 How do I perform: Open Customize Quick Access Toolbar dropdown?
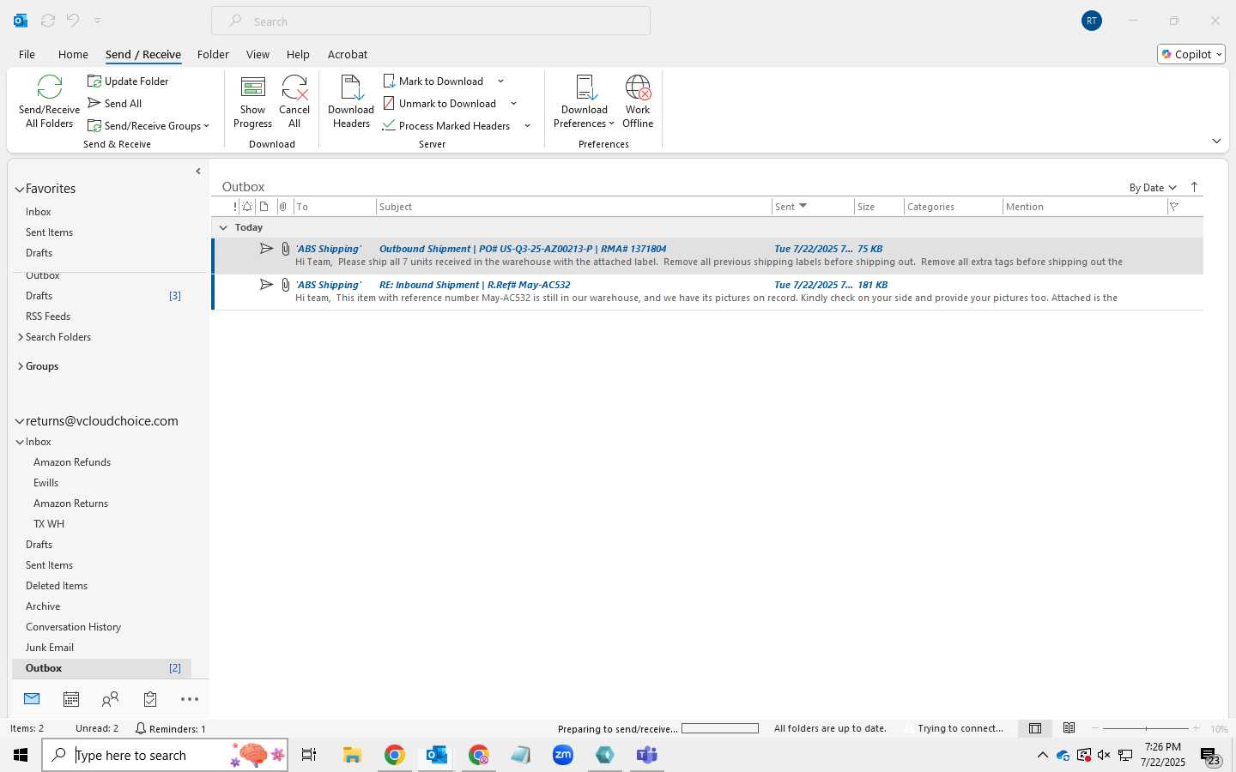pyautogui.click(x=97, y=21)
